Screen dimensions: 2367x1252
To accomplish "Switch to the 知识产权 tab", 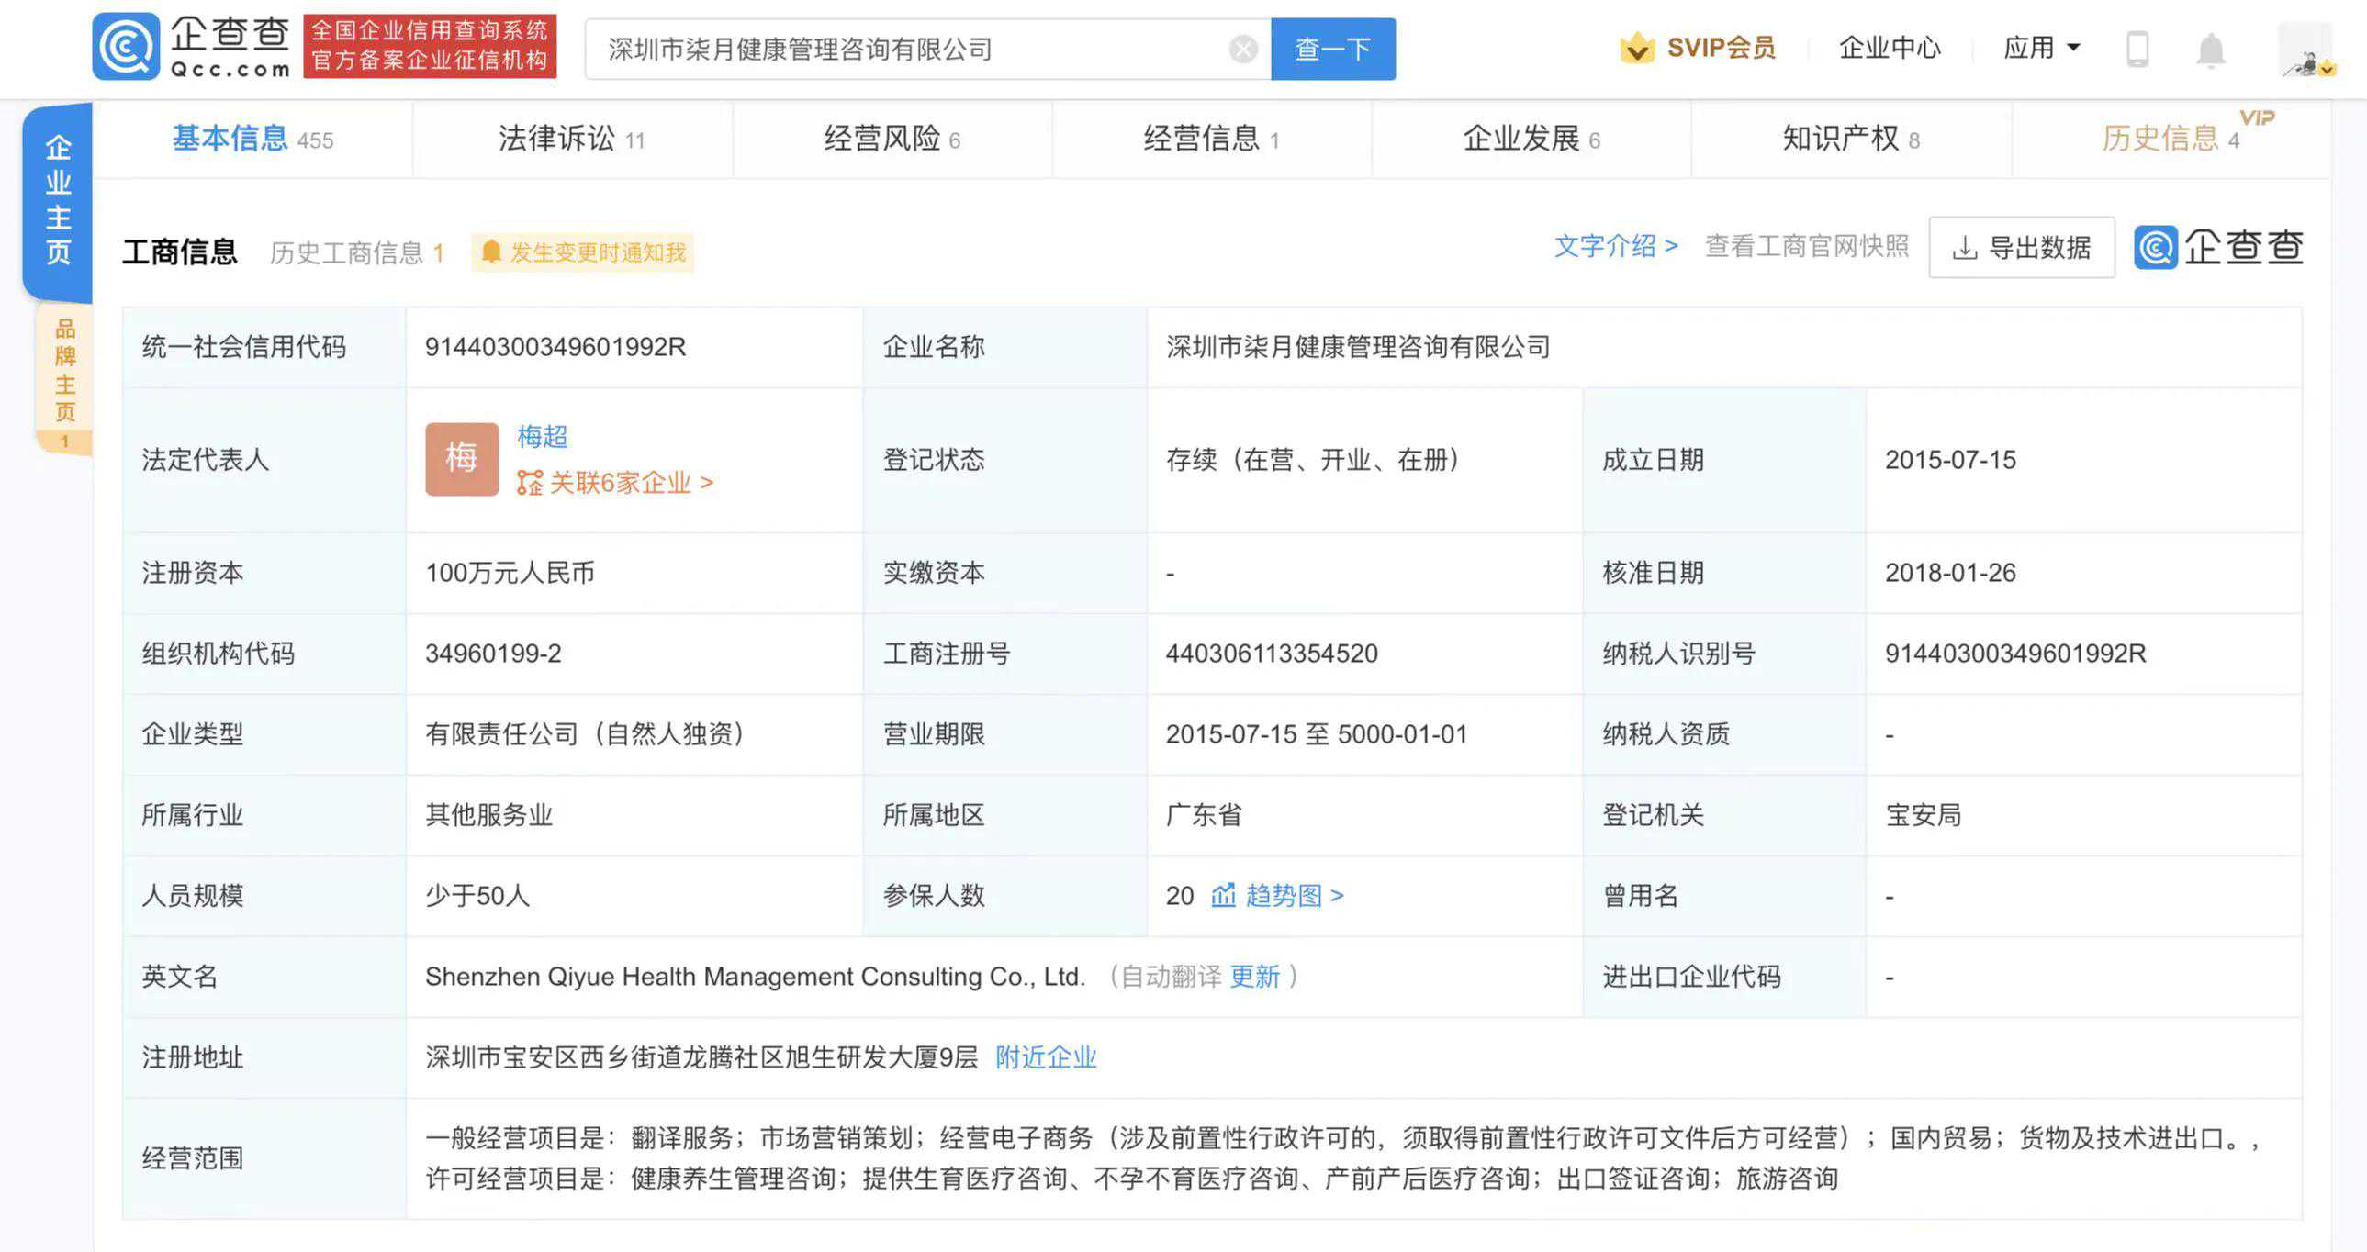I will tap(1850, 139).
